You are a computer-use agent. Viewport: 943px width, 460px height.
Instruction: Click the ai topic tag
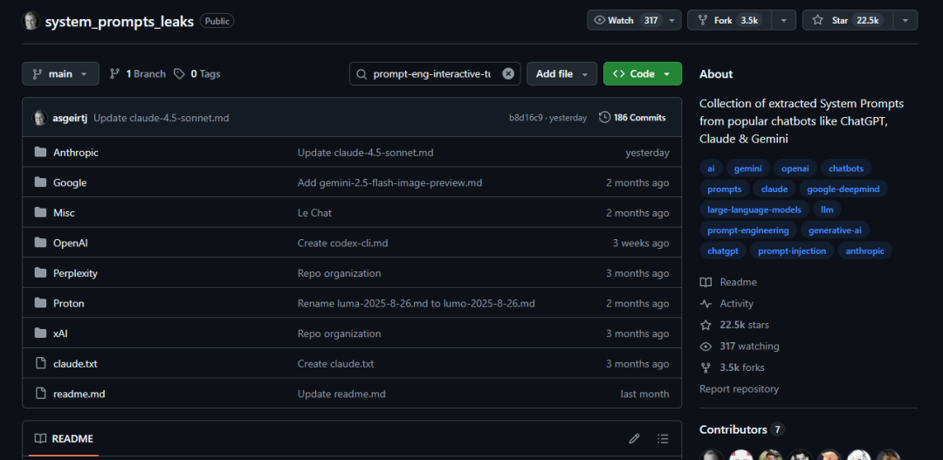[x=711, y=168]
